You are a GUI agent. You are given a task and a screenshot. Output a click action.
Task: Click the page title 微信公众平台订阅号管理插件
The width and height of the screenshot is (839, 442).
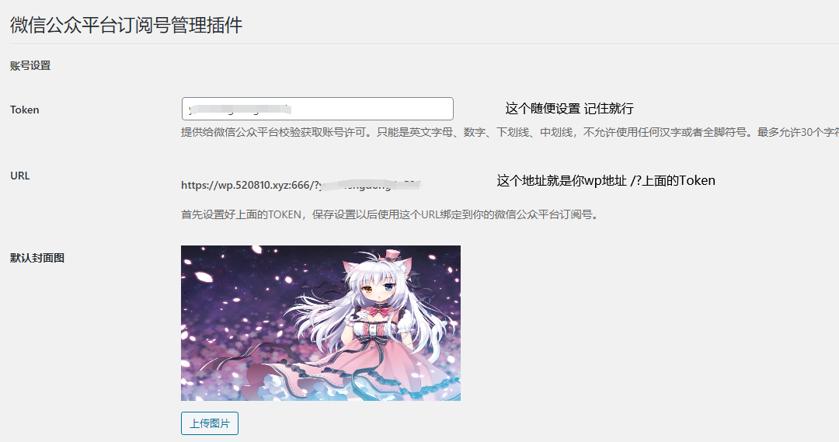click(127, 25)
